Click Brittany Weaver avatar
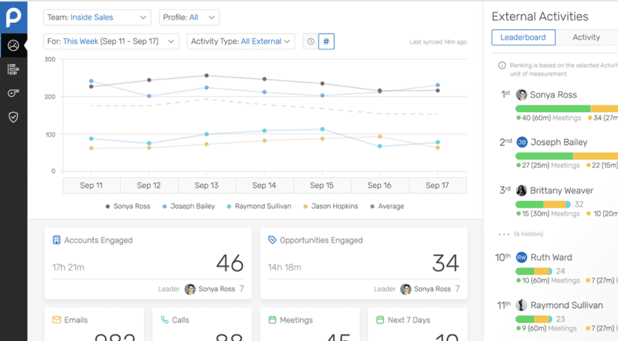The width and height of the screenshot is (618, 341). pos(521,190)
